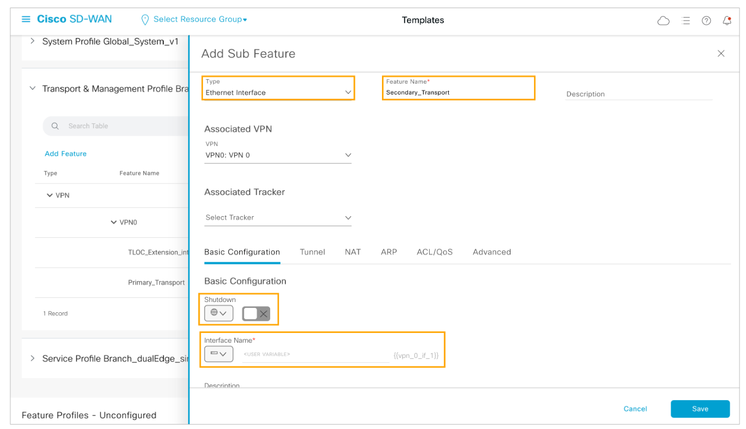The image size is (746, 429).
Task: Open the task list icon
Action: point(686,21)
